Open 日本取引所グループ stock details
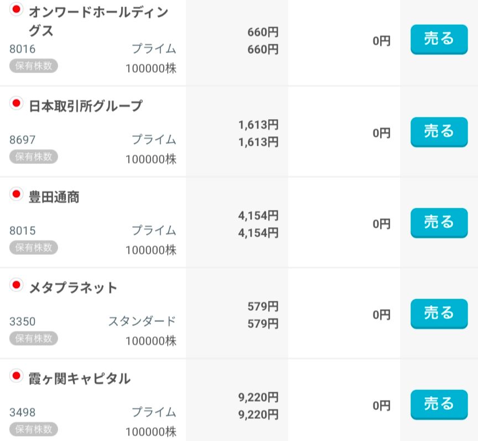 (x=85, y=105)
